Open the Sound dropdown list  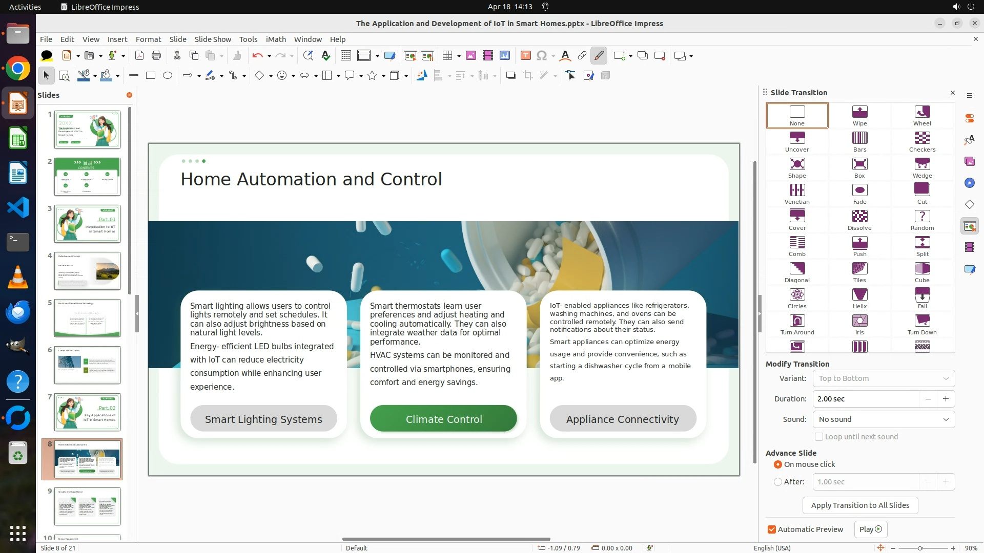[884, 419]
